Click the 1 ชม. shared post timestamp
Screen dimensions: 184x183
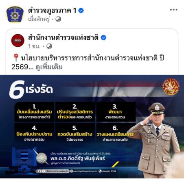pyautogui.click(x=34, y=46)
